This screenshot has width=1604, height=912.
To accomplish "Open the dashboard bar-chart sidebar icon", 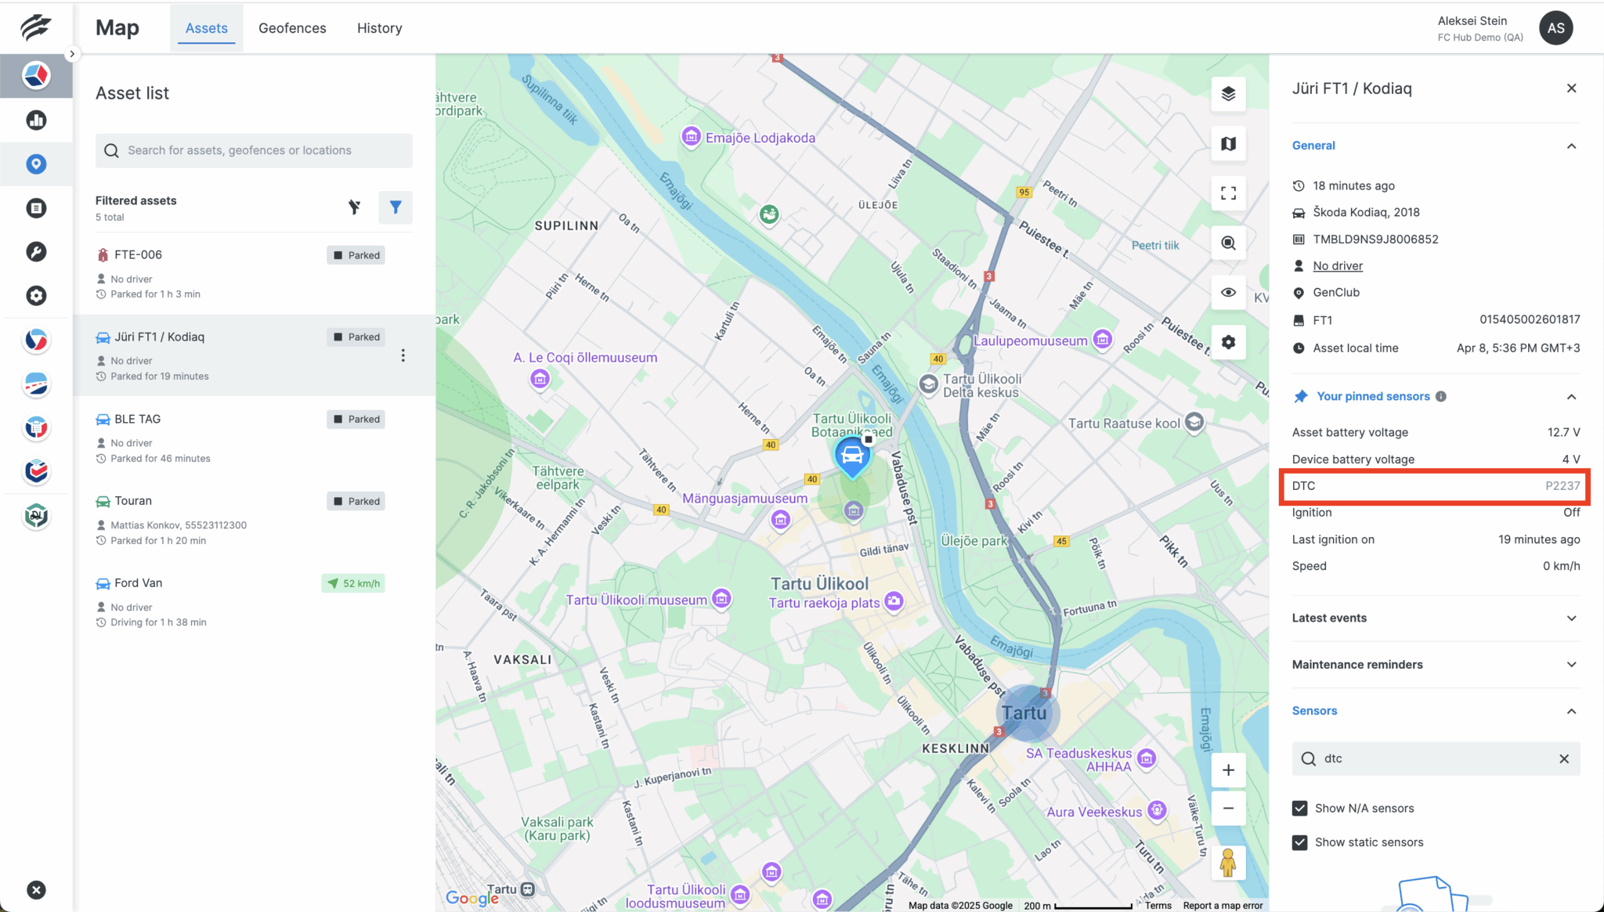I will pyautogui.click(x=36, y=120).
